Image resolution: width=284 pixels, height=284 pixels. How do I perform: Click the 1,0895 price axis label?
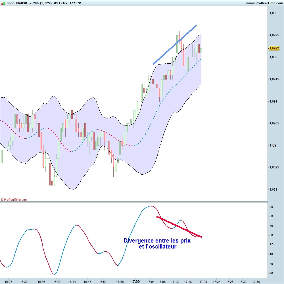[x=274, y=167]
